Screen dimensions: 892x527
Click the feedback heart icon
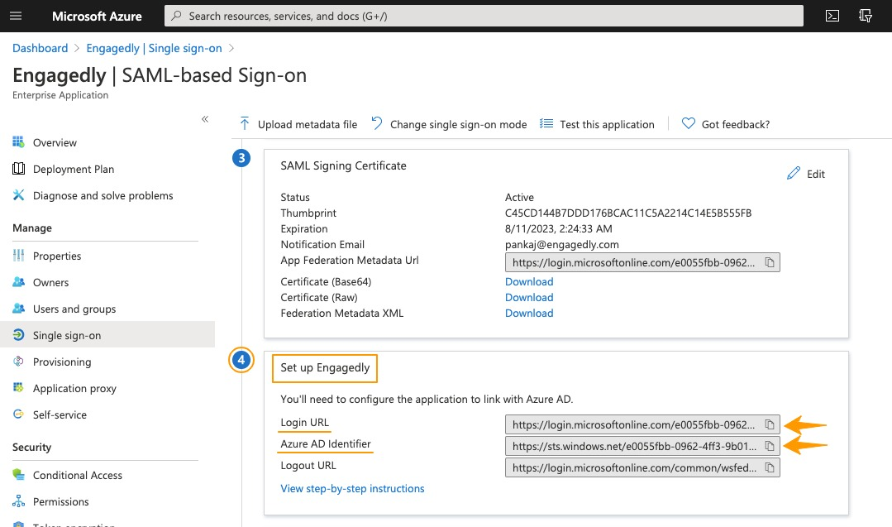click(x=689, y=123)
